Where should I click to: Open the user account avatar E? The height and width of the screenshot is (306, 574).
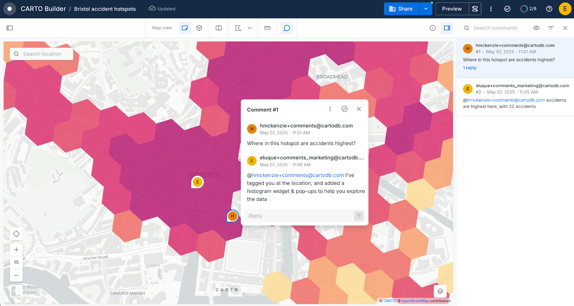pos(565,9)
